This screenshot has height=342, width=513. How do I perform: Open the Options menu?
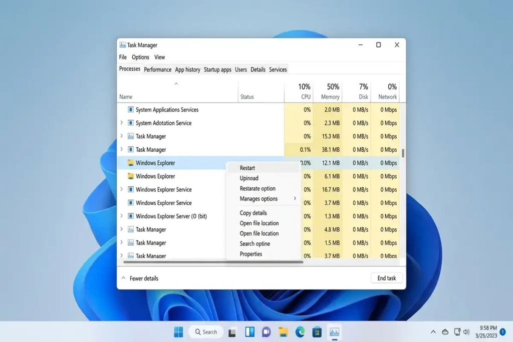[x=140, y=57]
